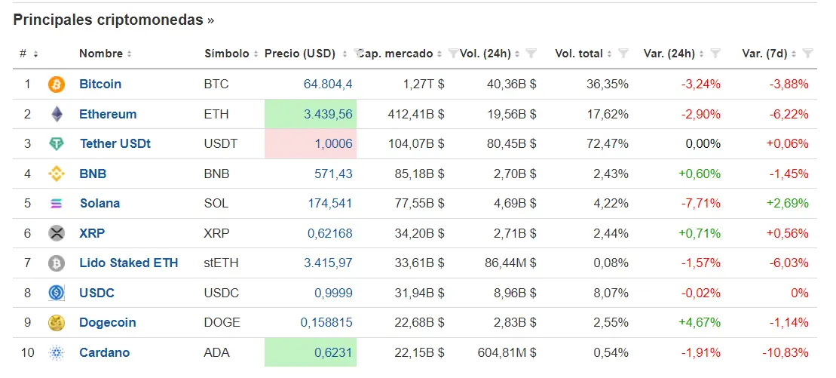This screenshot has height=378, width=836.
Task: Click the USDC price 0,9999
Action: point(334,293)
